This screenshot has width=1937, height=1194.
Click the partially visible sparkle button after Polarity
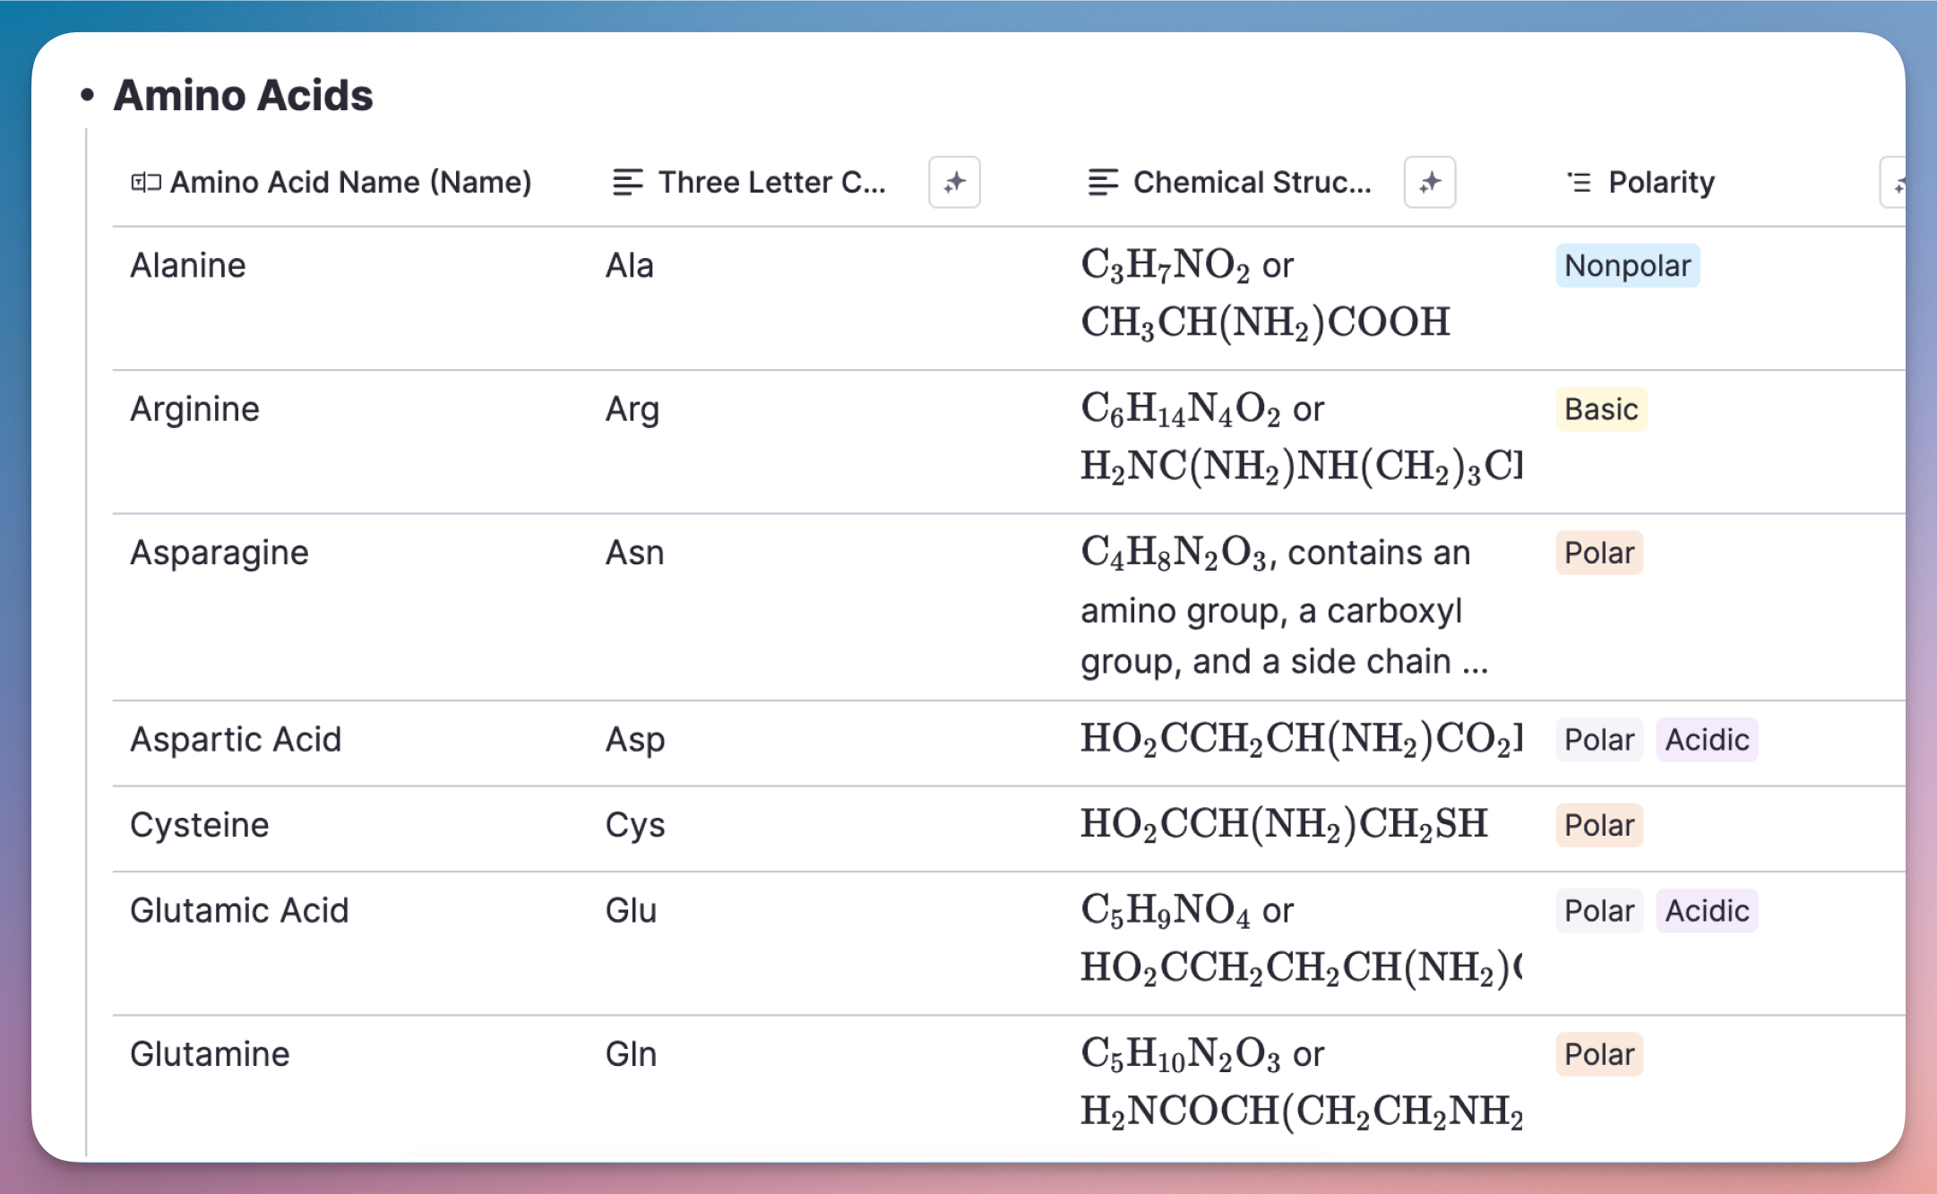[1894, 183]
